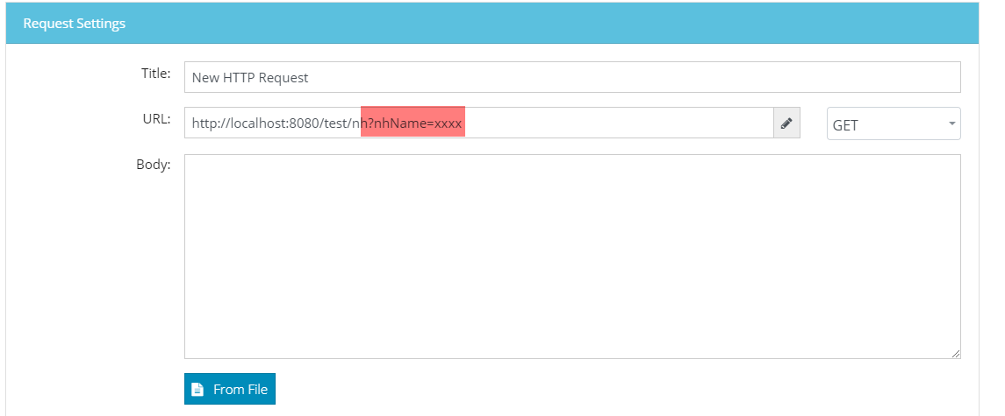The image size is (1005, 416).
Task: Click the pencil edit icon beside URL
Action: tap(786, 123)
